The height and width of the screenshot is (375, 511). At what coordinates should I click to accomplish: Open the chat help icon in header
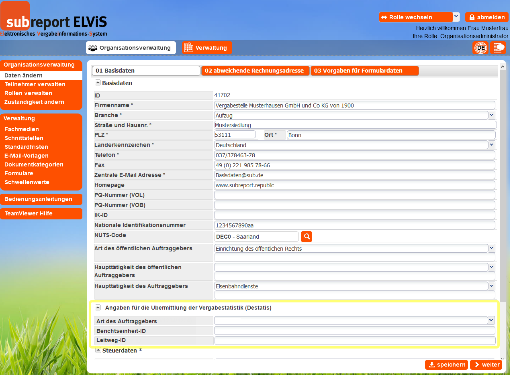tap(498, 48)
